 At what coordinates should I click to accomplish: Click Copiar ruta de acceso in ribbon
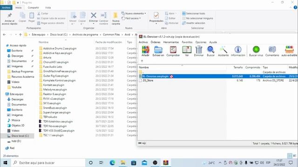(51, 18)
